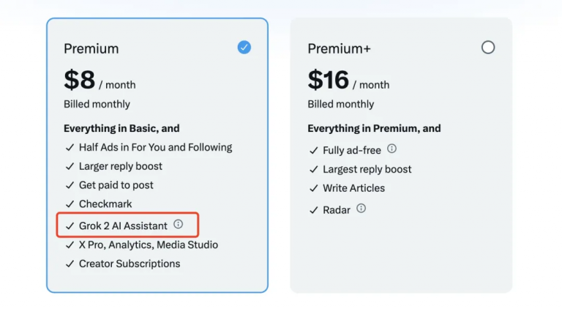Click the Checkmark feature text
562x309 pixels.
click(105, 204)
